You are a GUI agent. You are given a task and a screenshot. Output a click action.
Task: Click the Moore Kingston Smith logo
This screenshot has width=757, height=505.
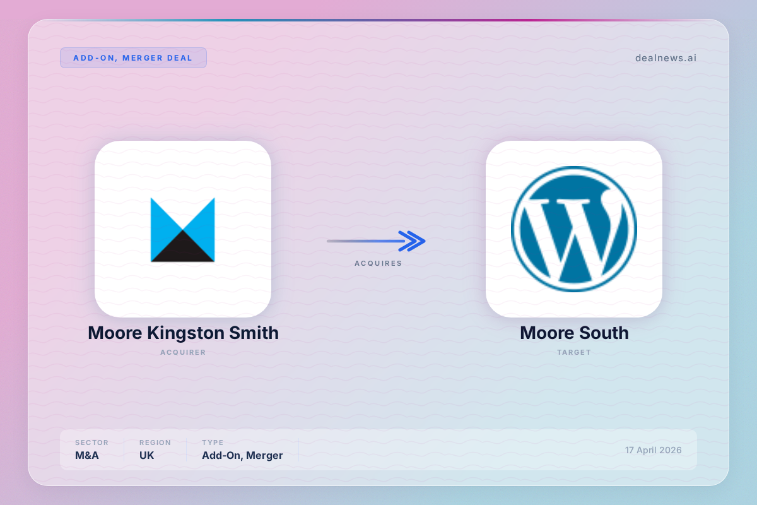pos(182,230)
